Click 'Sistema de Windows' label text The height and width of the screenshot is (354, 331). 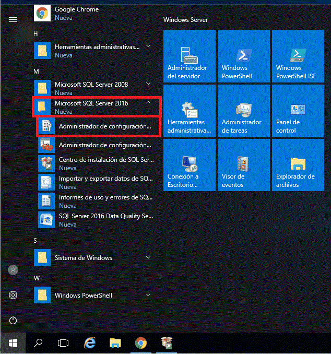click(84, 258)
